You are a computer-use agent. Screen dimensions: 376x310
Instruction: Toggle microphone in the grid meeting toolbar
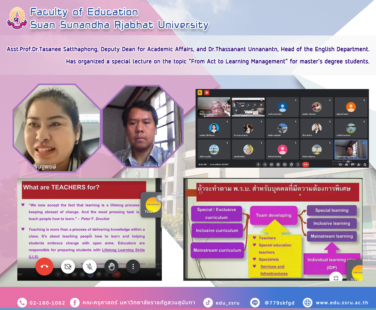tap(258, 164)
